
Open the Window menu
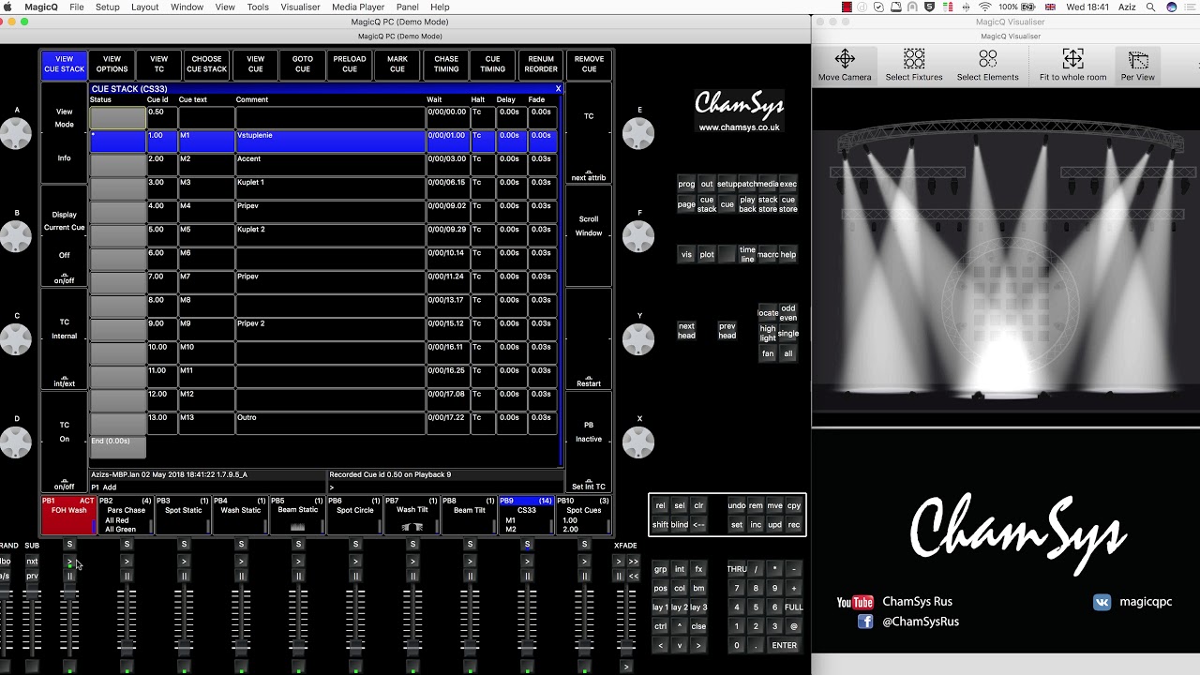point(187,7)
